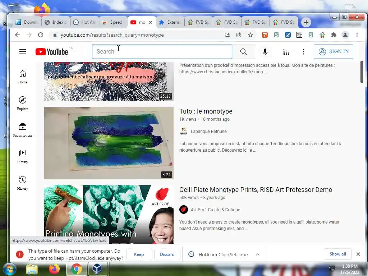Open the Extensions puzzle-piece menu
368x276 pixels.
pyautogui.click(x=333, y=35)
